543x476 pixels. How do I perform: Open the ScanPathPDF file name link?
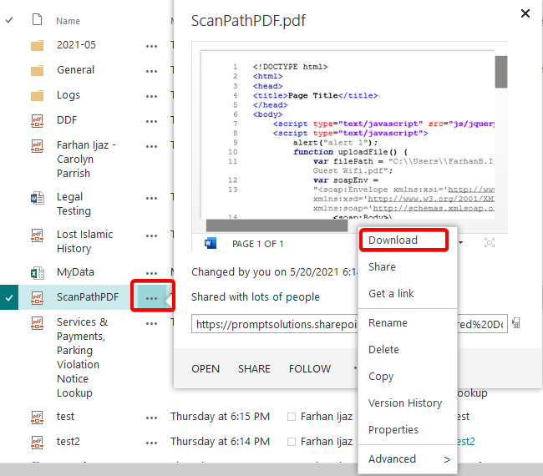pyautogui.click(x=88, y=297)
